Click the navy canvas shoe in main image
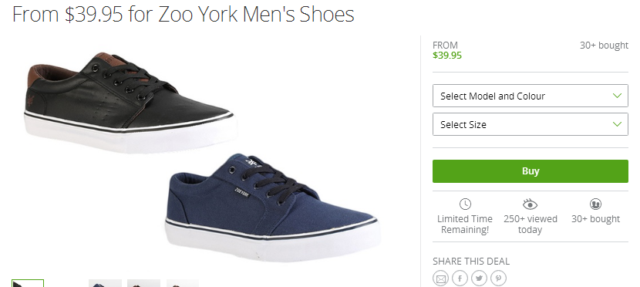 tap(272, 208)
